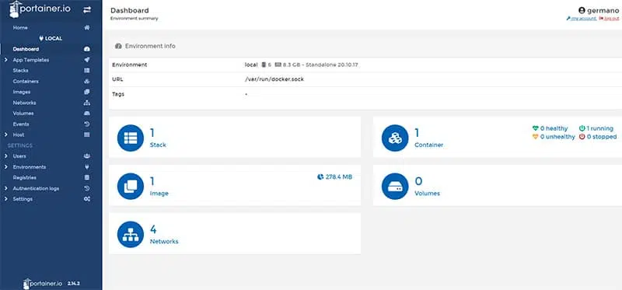Open the my account link
This screenshot has width=622, height=290.
point(581,19)
